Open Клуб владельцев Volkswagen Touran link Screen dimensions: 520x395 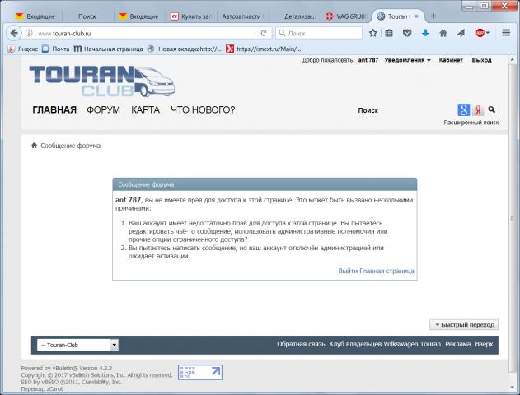[x=385, y=344]
